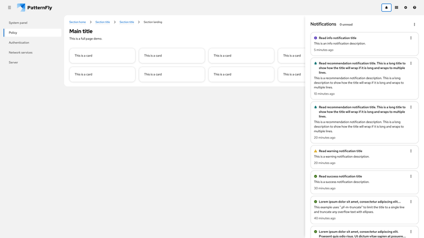Click the 30 minutes ago timestamp

pyautogui.click(x=324, y=188)
